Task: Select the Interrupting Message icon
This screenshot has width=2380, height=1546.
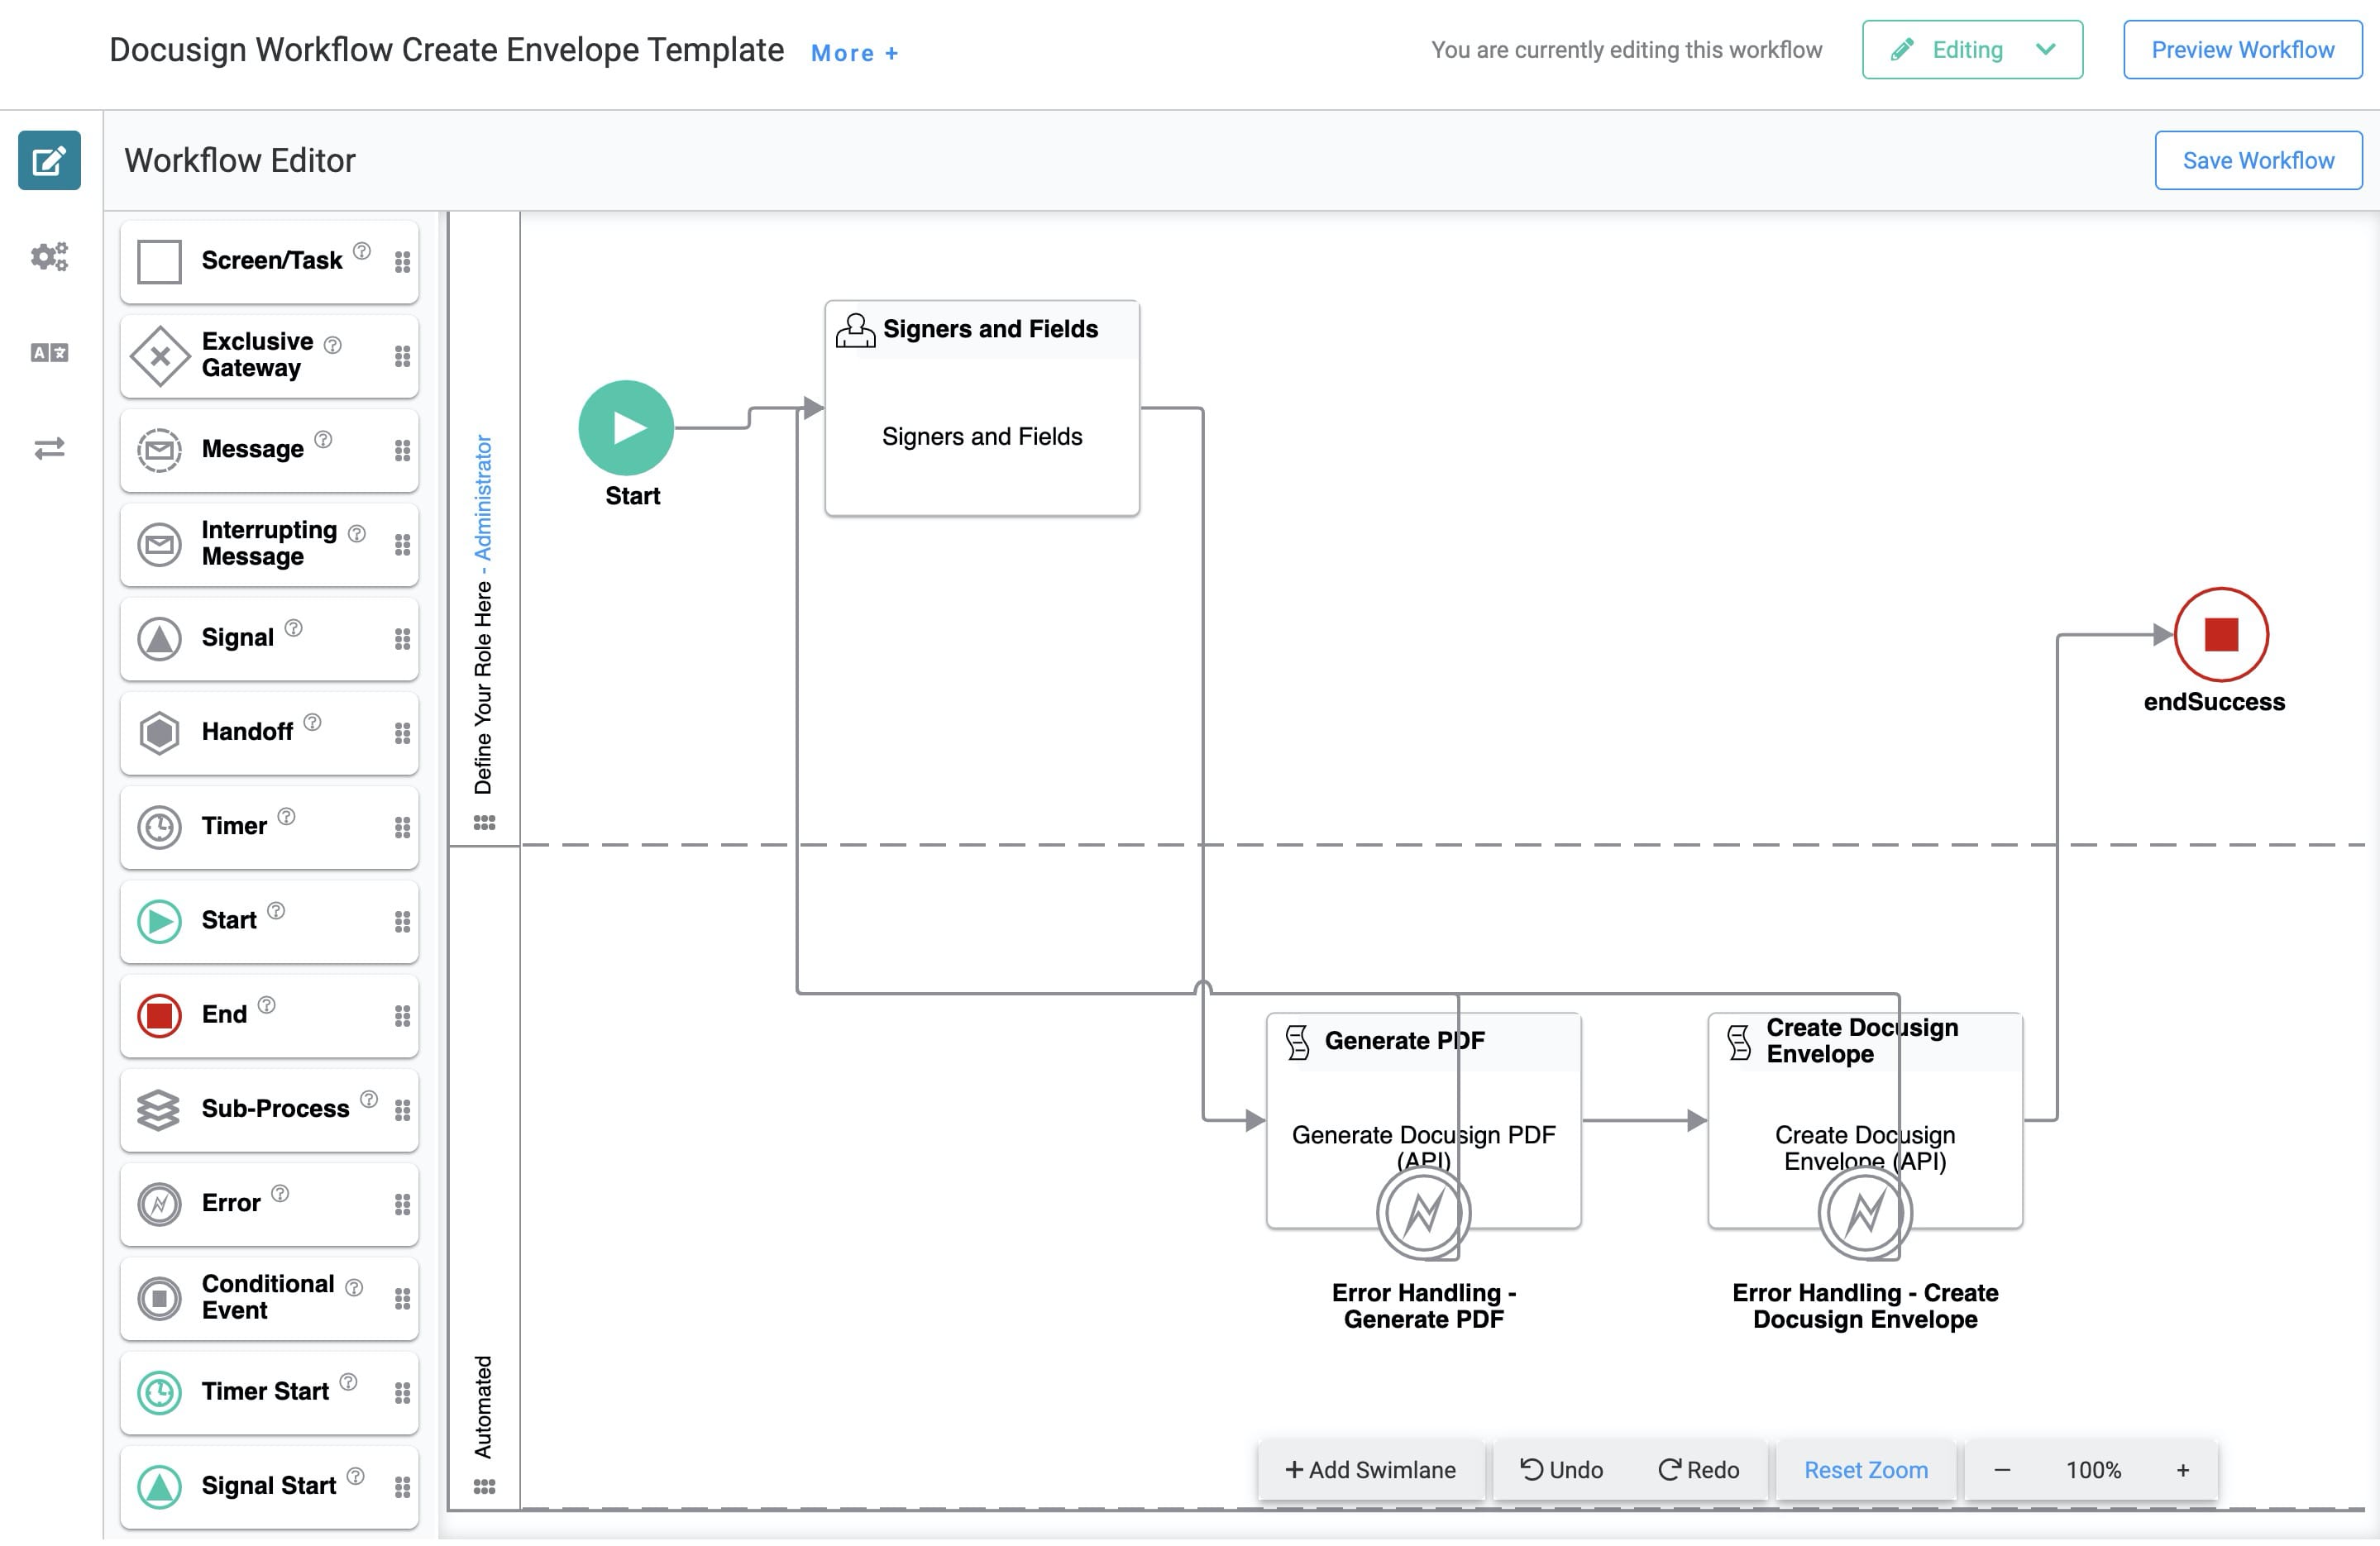Action: tap(159, 545)
